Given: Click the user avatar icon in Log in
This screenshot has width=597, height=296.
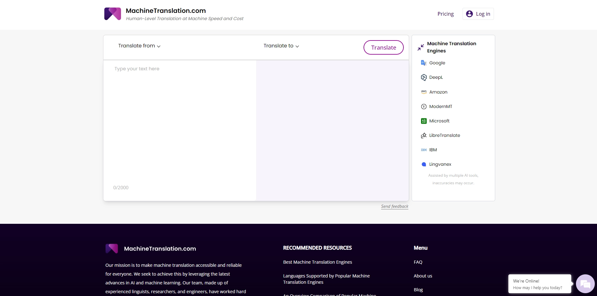Looking at the screenshot, I should [469, 14].
